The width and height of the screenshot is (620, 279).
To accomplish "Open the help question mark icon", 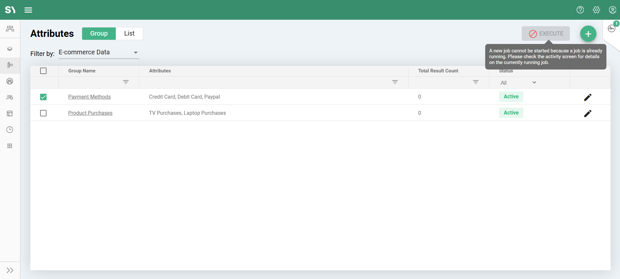I will click(580, 10).
